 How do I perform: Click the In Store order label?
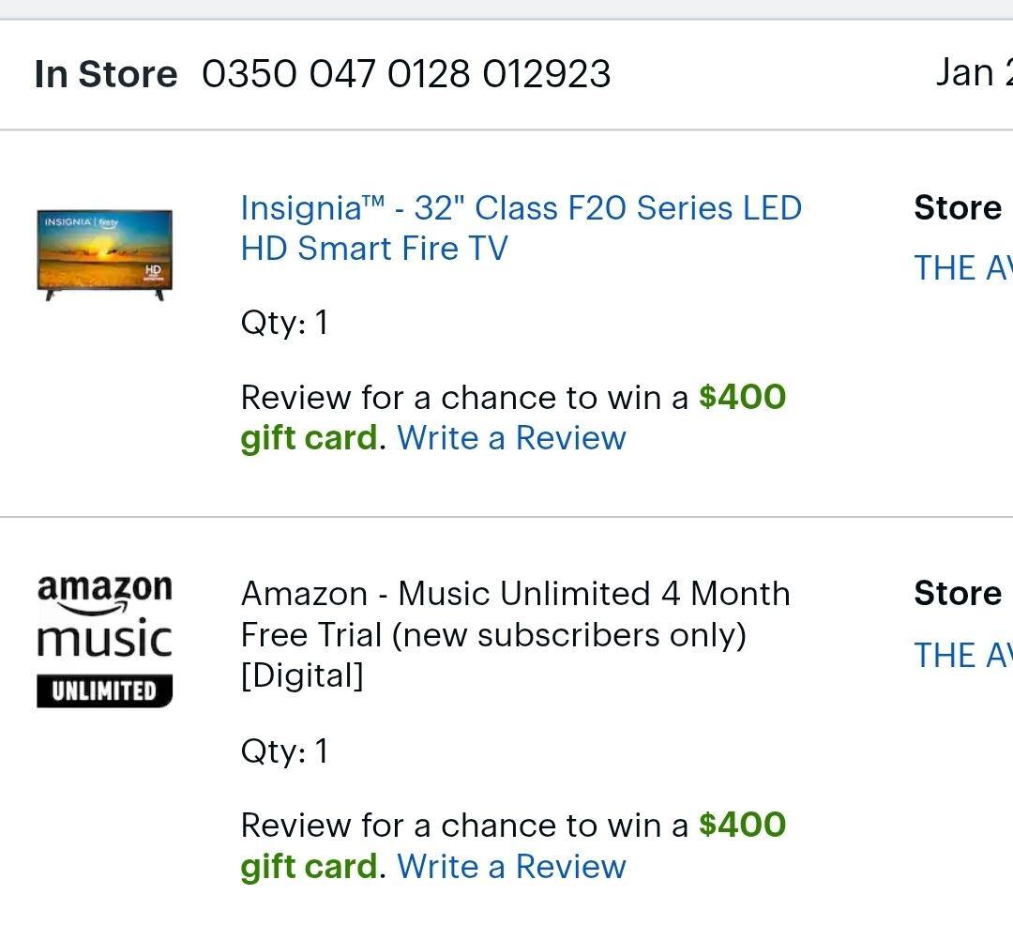[105, 74]
